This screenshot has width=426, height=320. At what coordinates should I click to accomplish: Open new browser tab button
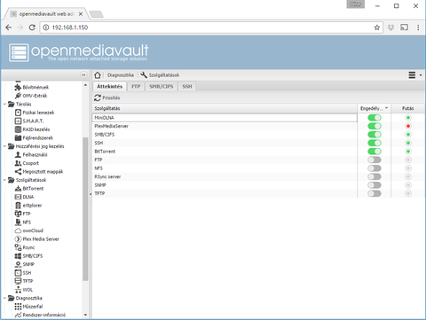[x=96, y=14]
